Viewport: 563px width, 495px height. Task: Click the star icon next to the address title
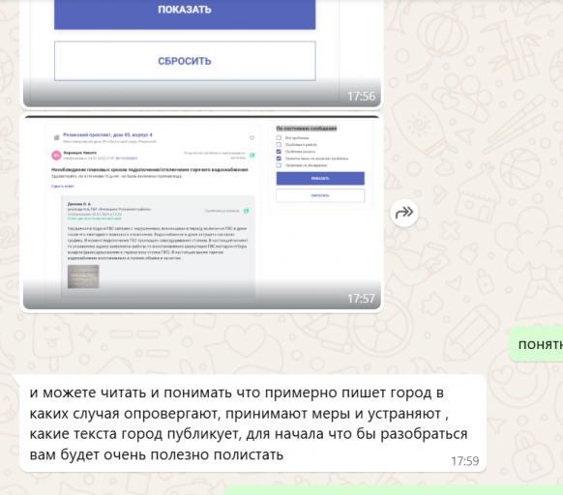click(252, 137)
